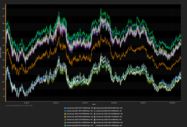Click the 90 price axis tick
The width and height of the screenshot is (187, 127).
coord(4,96)
